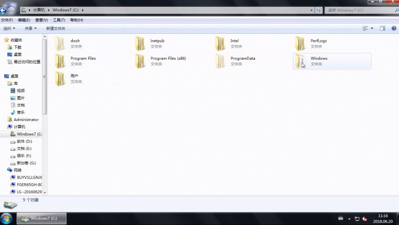399x225 pixels.
Task: Show hidden tray icons arrow
Action: point(349,219)
